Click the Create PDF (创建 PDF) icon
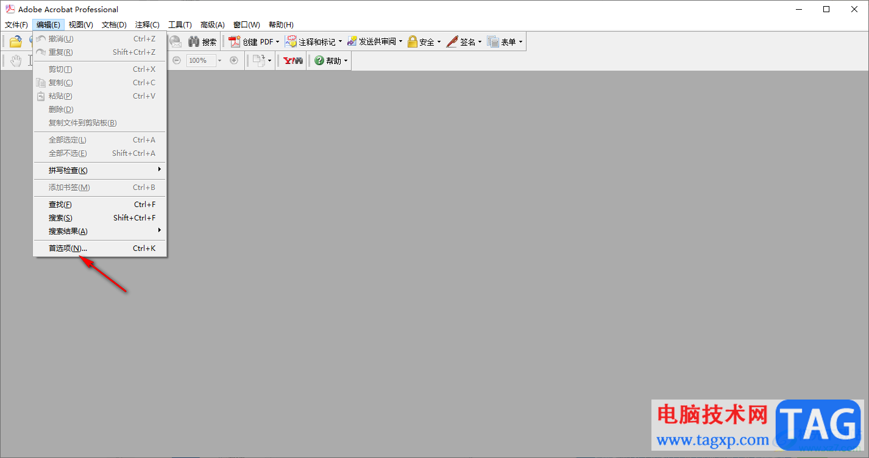This screenshot has width=869, height=458. [x=235, y=42]
